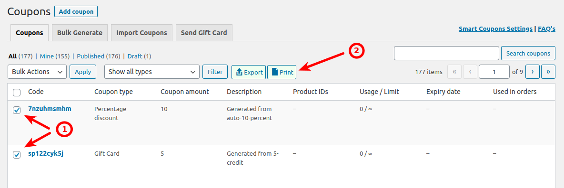Click the Add coupon button
The image size is (564, 188).
(x=76, y=11)
